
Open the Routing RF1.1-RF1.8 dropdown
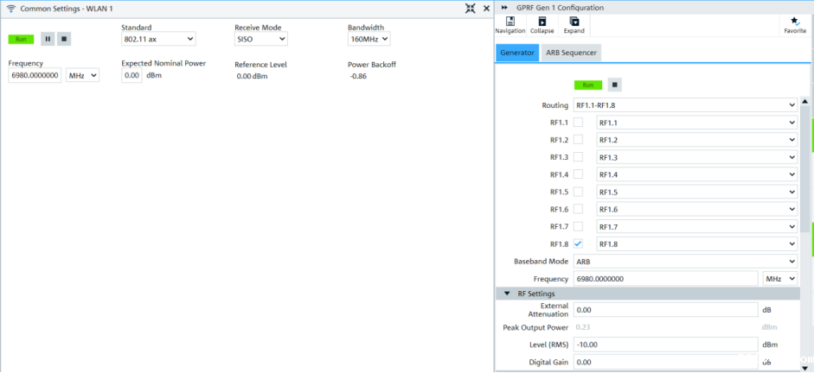[x=685, y=105]
